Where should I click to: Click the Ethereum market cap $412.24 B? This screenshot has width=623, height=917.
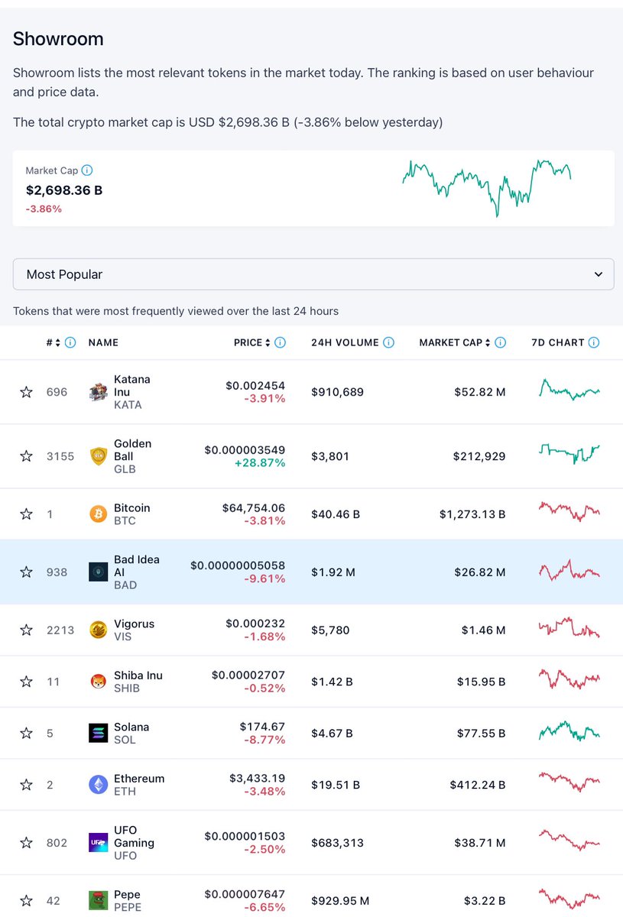point(478,785)
